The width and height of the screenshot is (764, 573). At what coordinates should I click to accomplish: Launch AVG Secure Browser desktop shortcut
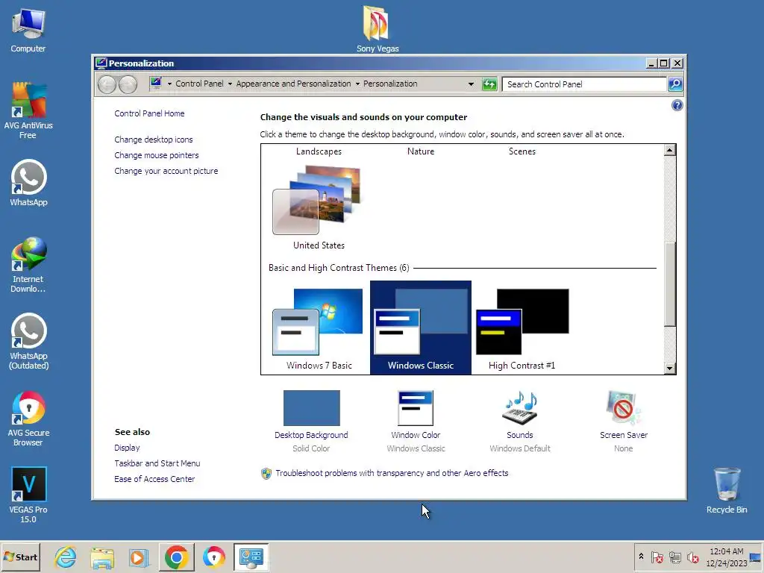click(x=28, y=419)
